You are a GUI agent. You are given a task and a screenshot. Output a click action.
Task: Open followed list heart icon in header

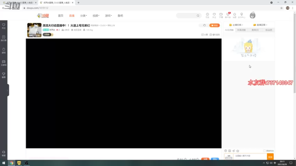coord(214,15)
